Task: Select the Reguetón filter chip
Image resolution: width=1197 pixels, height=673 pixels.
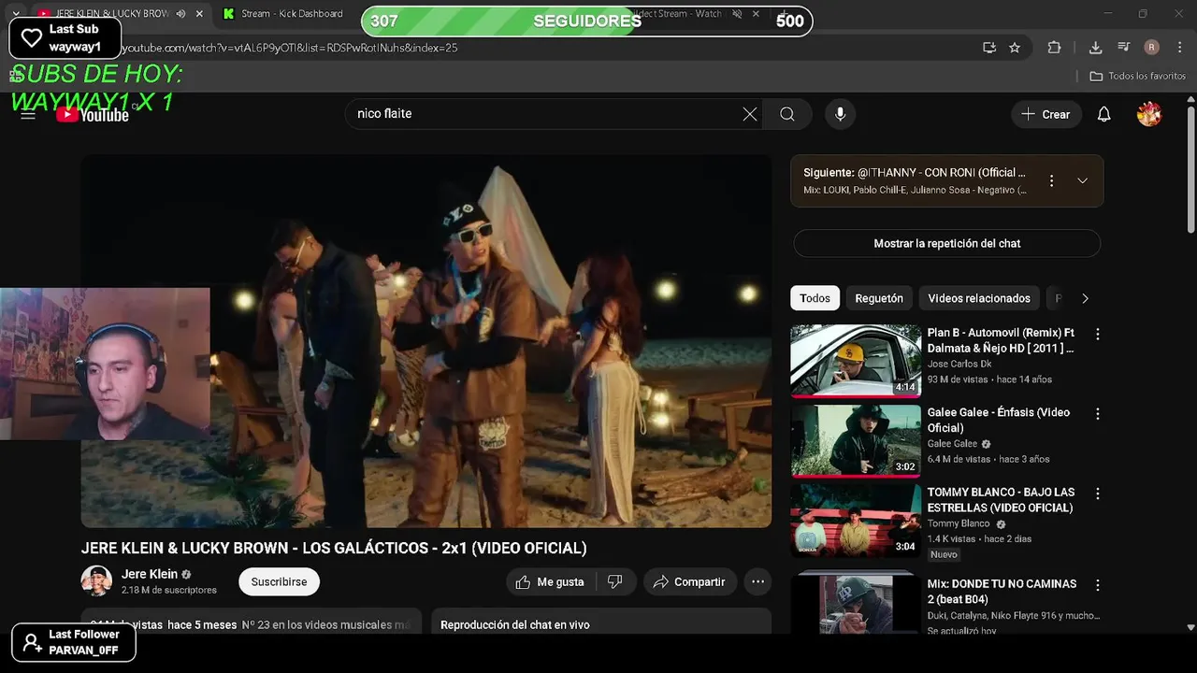Action: (879, 298)
